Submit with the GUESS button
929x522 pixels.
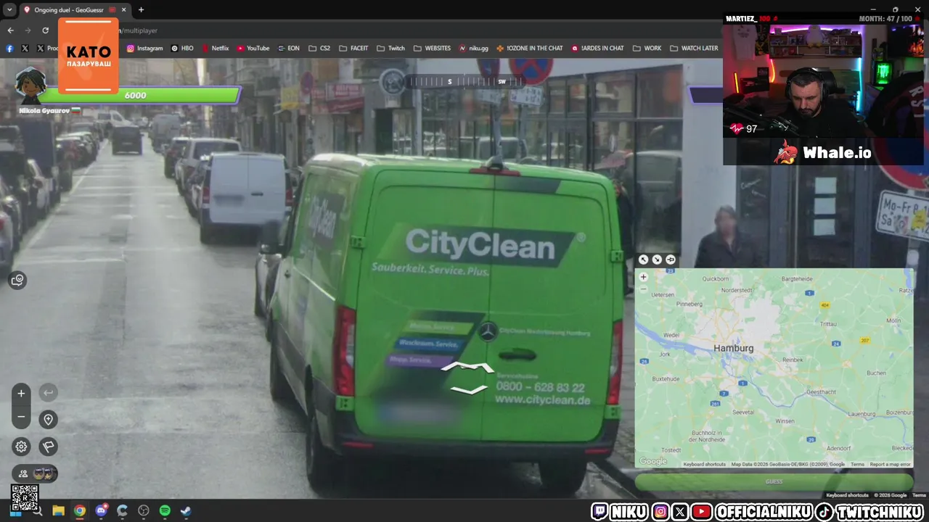pyautogui.click(x=774, y=481)
